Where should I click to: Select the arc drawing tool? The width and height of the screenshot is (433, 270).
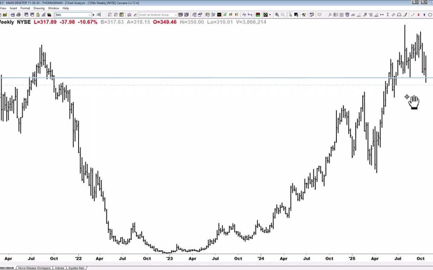[413, 15]
